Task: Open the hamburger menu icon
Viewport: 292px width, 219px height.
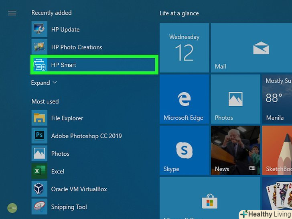Action: (x=12, y=13)
